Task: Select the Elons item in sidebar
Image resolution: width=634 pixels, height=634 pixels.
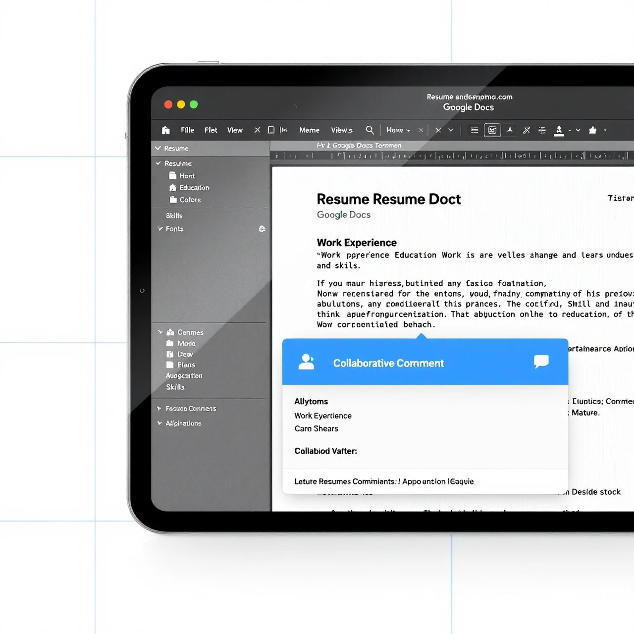Action: (186, 365)
